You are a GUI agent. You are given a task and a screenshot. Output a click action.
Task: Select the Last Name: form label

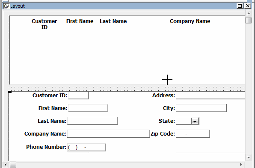click(52, 121)
